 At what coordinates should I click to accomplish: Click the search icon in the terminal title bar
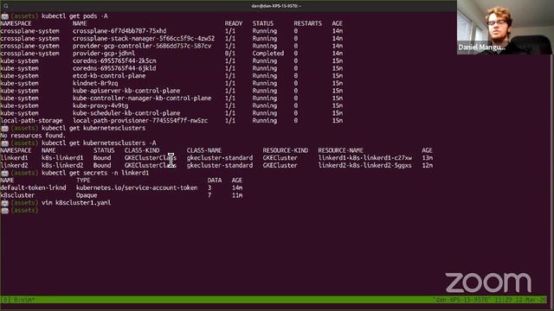(x=6, y=6)
